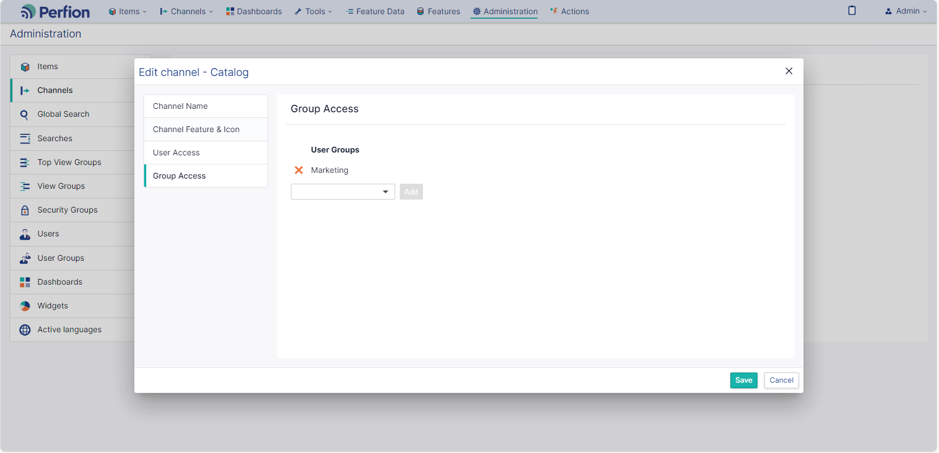Viewport: 939px width, 453px height.
Task: Click the Administration gear icon in navbar
Action: click(x=477, y=11)
